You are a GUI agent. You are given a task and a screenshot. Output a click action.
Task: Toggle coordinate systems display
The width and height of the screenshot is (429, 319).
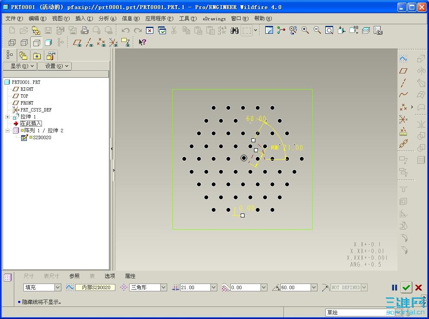pos(113,42)
